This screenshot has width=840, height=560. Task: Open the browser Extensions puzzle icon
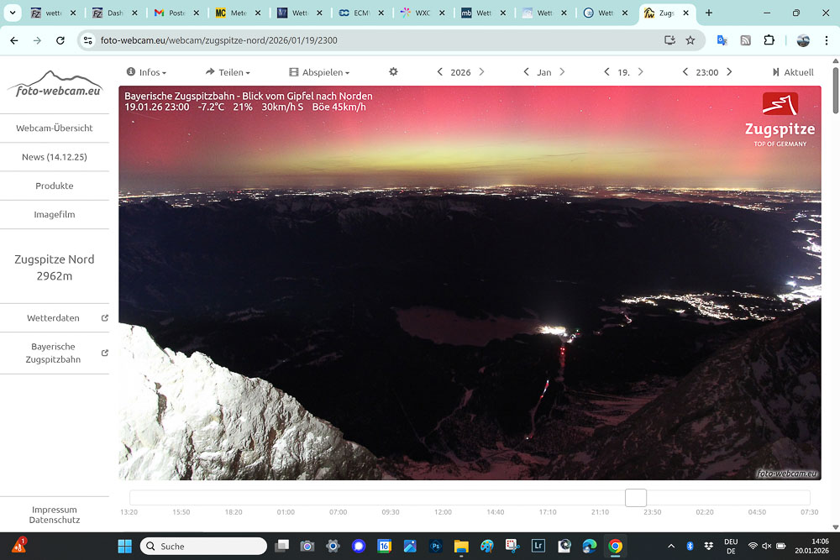[769, 40]
